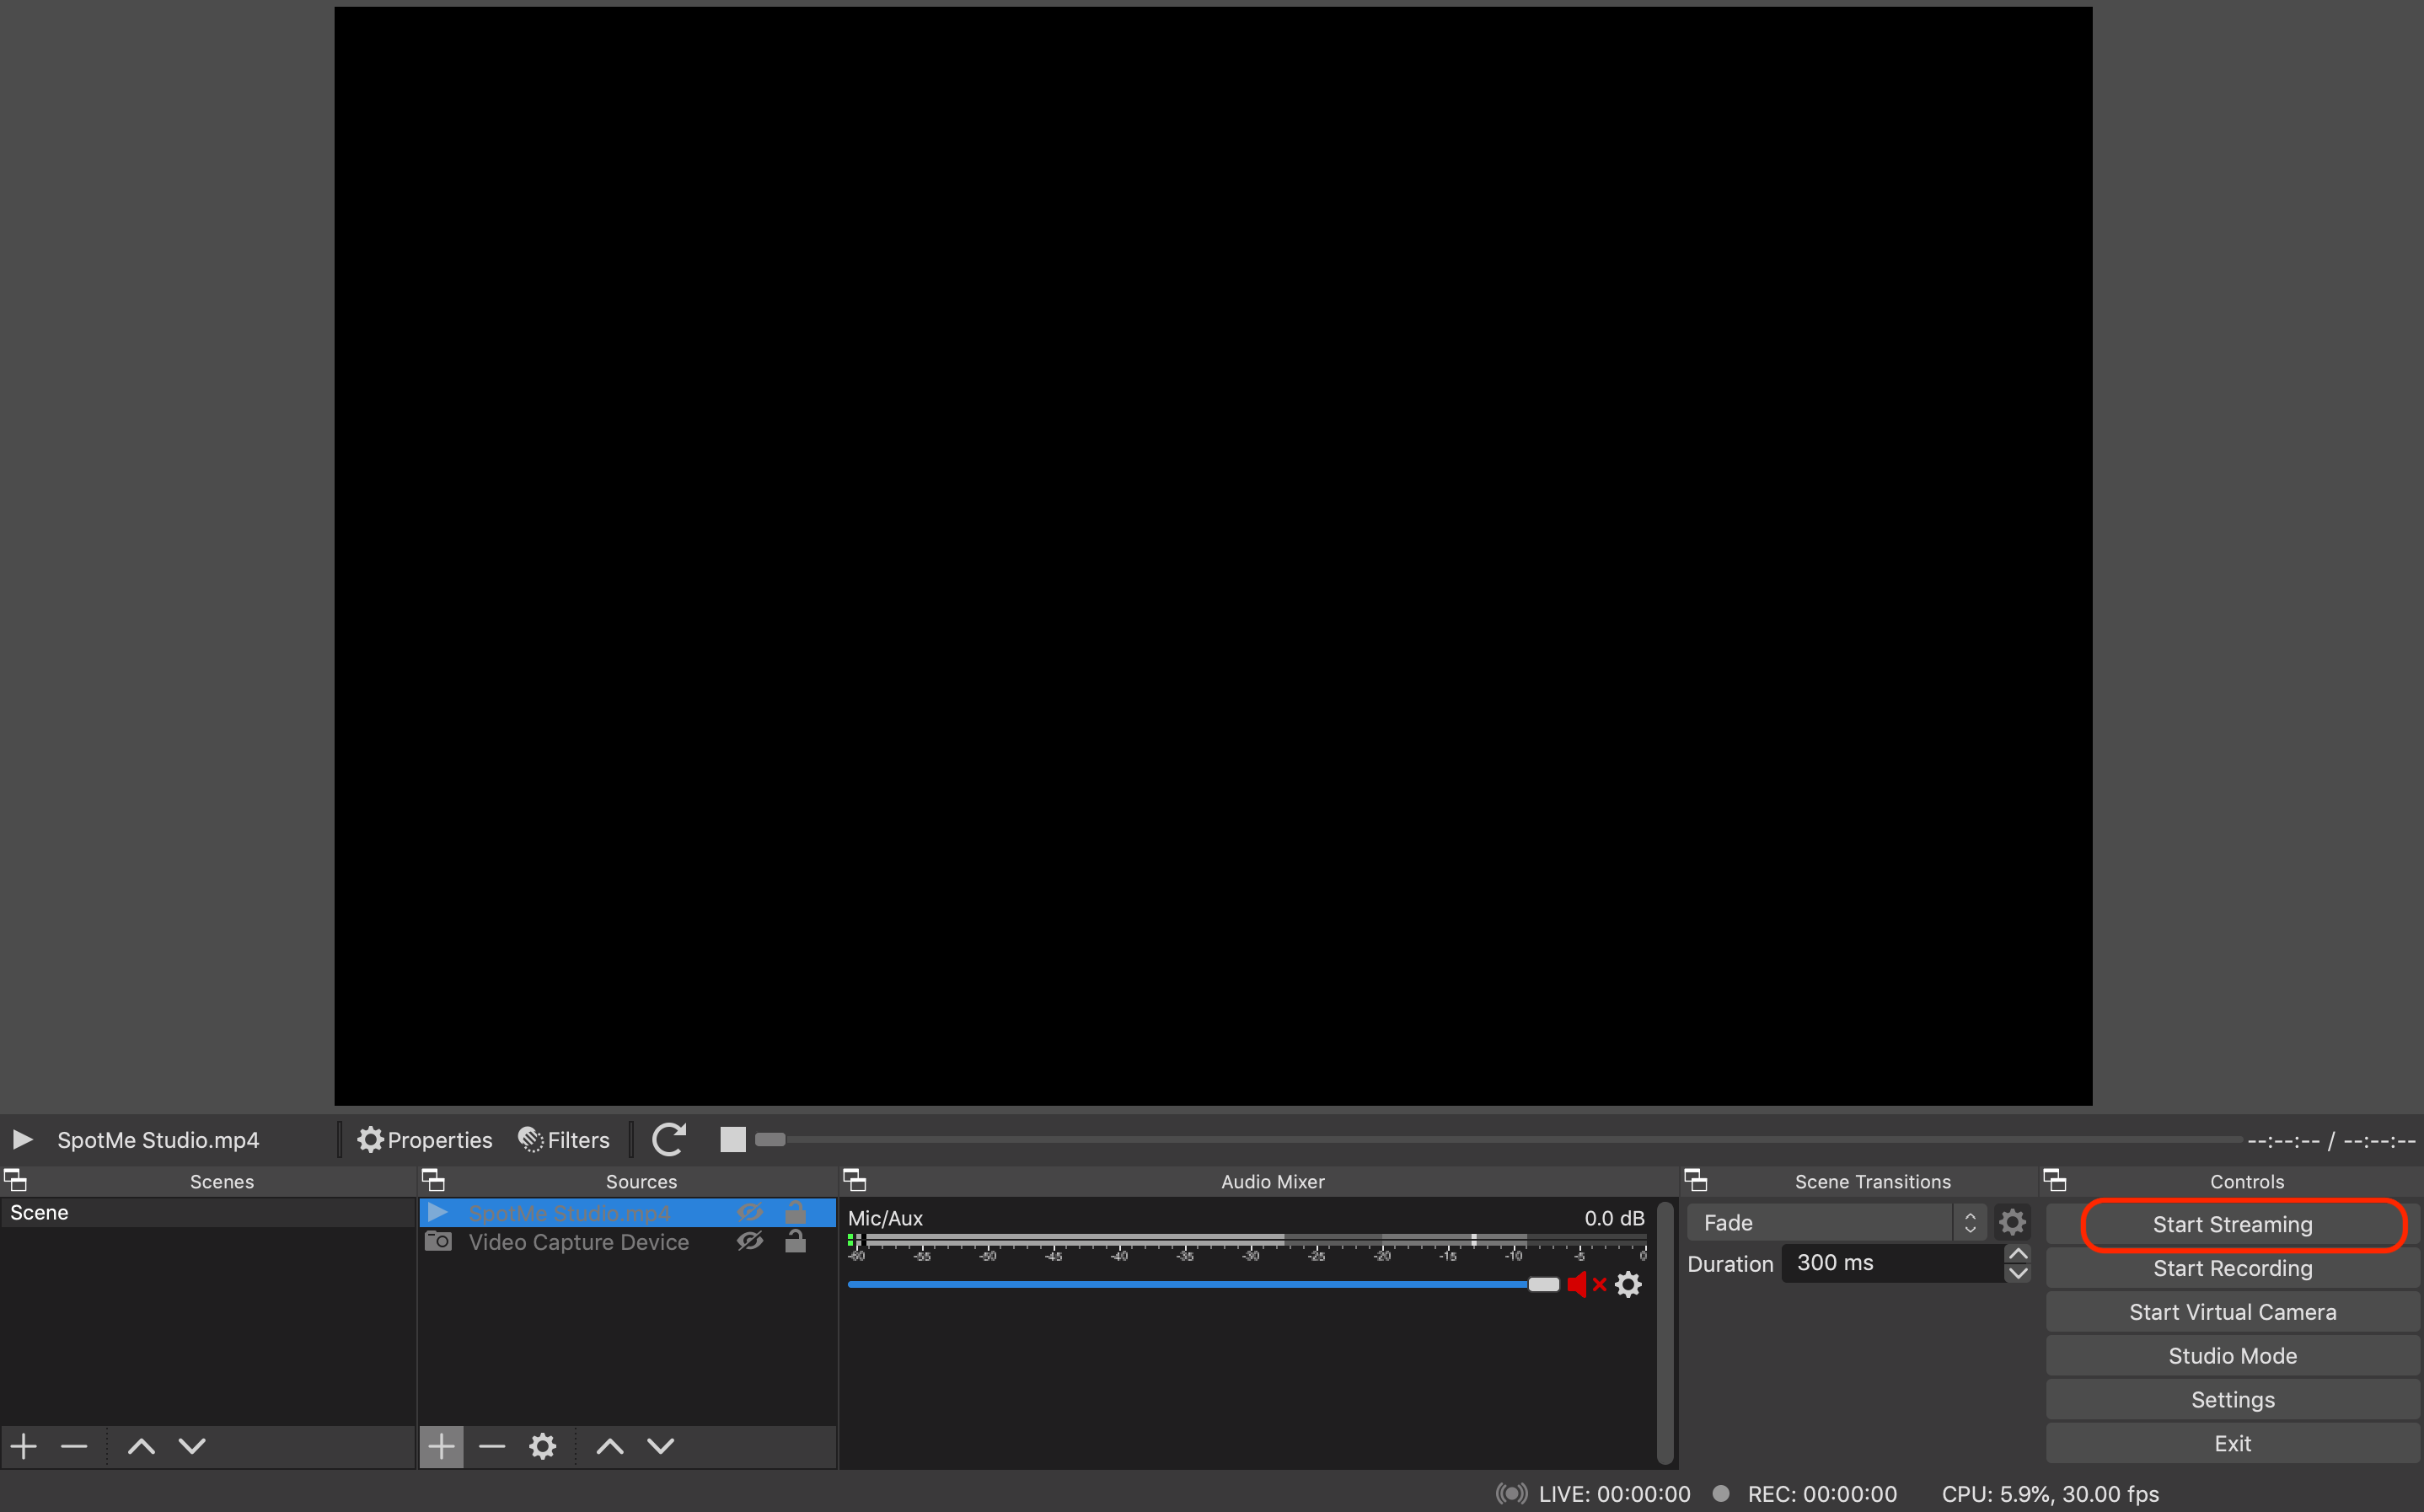Unmute the Mic/Aux audio channel
2424x1512 pixels.
click(1582, 1284)
